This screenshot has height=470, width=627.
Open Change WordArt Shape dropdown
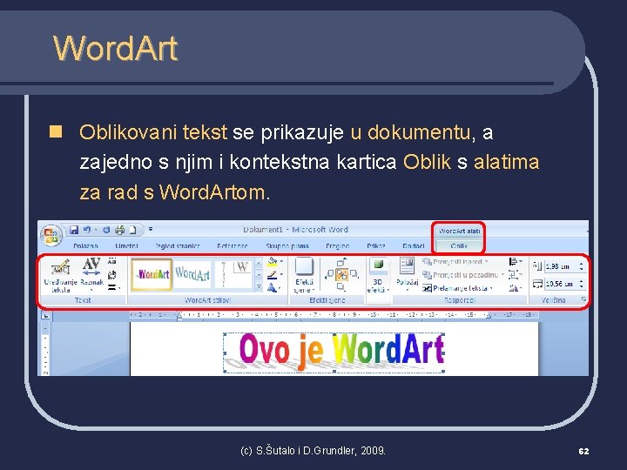click(x=274, y=287)
